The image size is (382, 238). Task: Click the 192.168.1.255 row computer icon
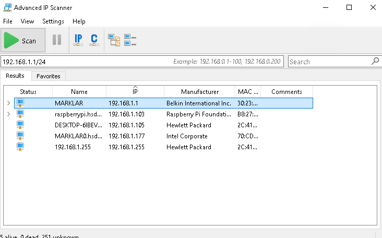point(20,147)
